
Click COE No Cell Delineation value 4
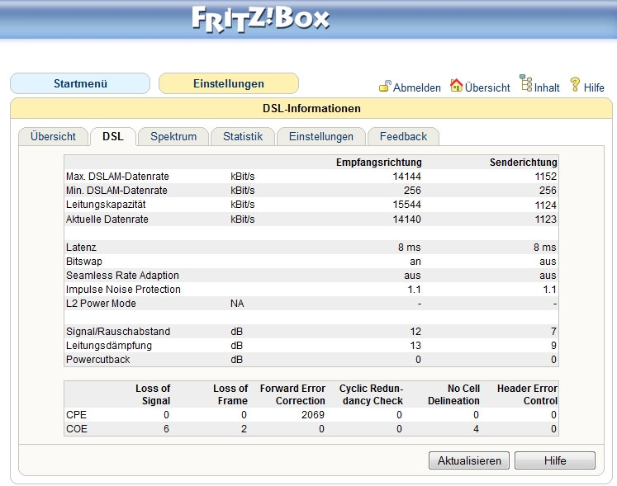coord(476,429)
